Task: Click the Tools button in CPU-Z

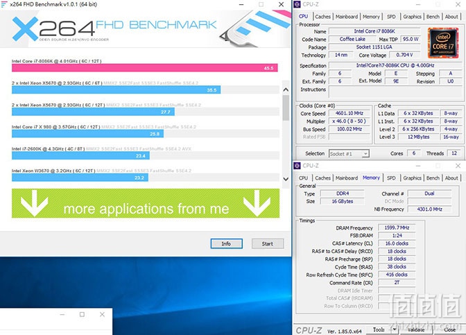Action: (379, 329)
